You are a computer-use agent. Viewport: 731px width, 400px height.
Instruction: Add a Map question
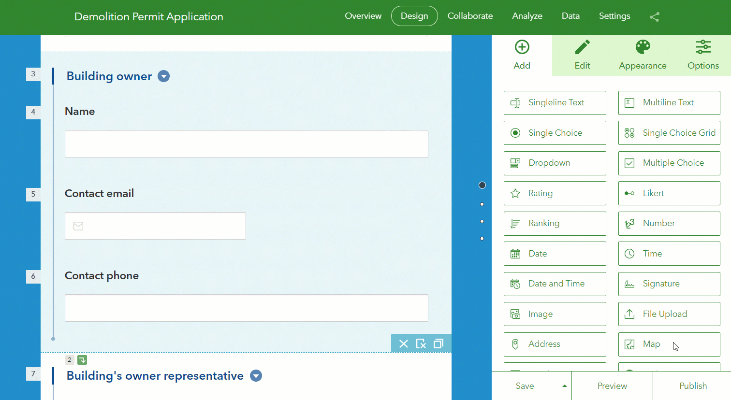tap(669, 344)
